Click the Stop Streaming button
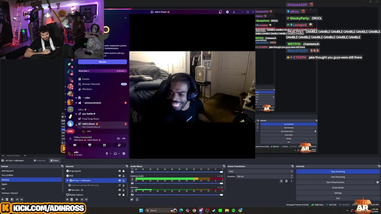This screenshot has height=214, width=381. [x=338, y=171]
